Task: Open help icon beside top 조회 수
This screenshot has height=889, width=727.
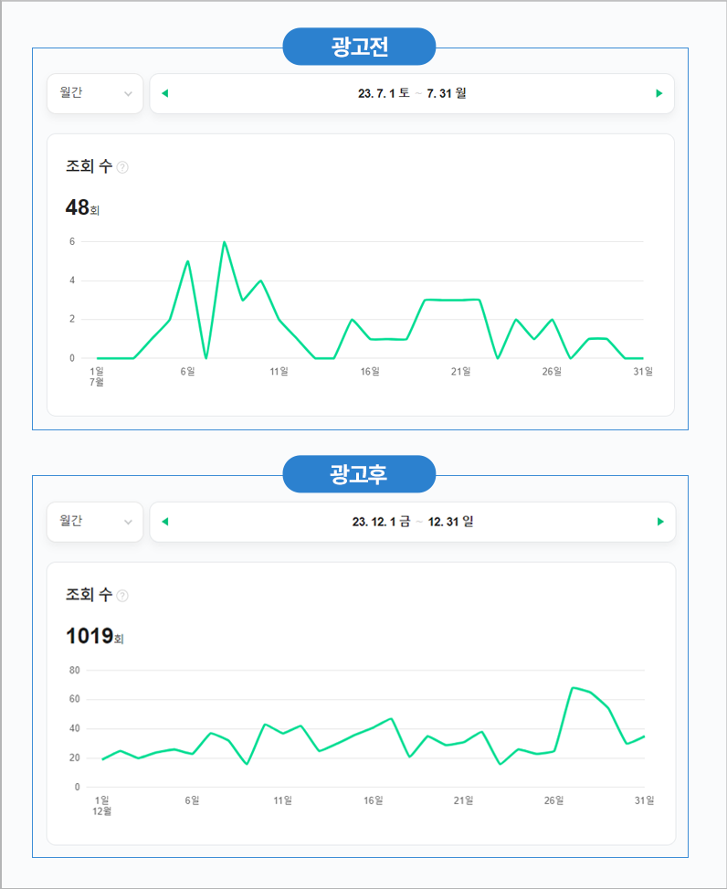Action: coord(122,167)
